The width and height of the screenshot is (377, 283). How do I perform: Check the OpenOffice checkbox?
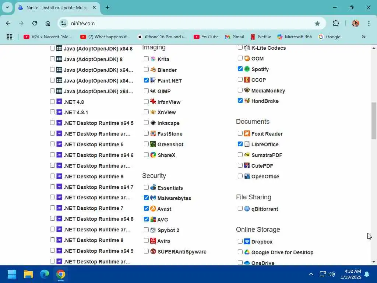pyautogui.click(x=240, y=176)
